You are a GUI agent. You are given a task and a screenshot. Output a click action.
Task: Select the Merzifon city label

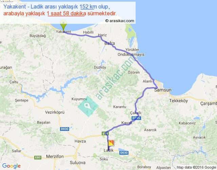point(55,156)
